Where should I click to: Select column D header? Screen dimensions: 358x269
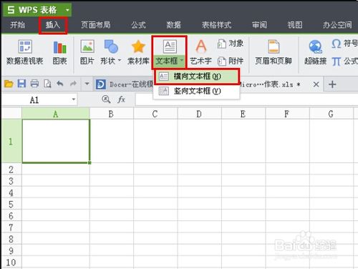click(x=199, y=114)
